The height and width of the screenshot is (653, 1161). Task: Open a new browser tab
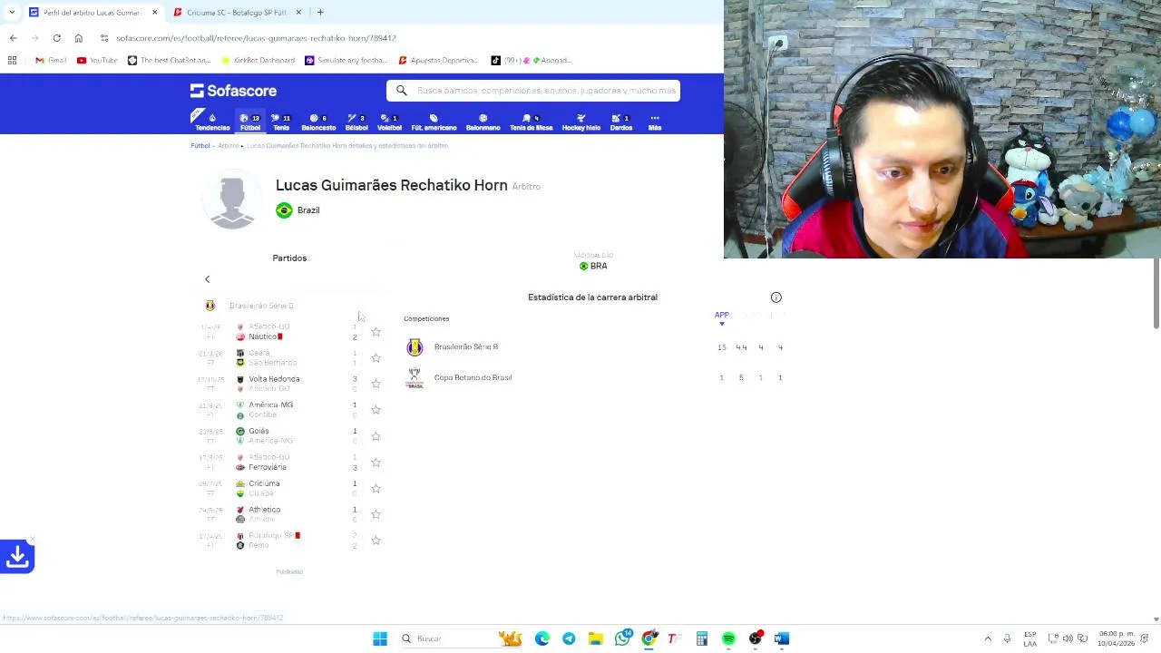point(320,13)
